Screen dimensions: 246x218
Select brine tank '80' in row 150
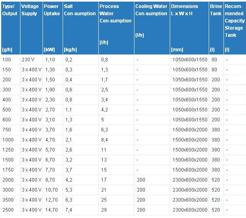[x=214, y=70]
